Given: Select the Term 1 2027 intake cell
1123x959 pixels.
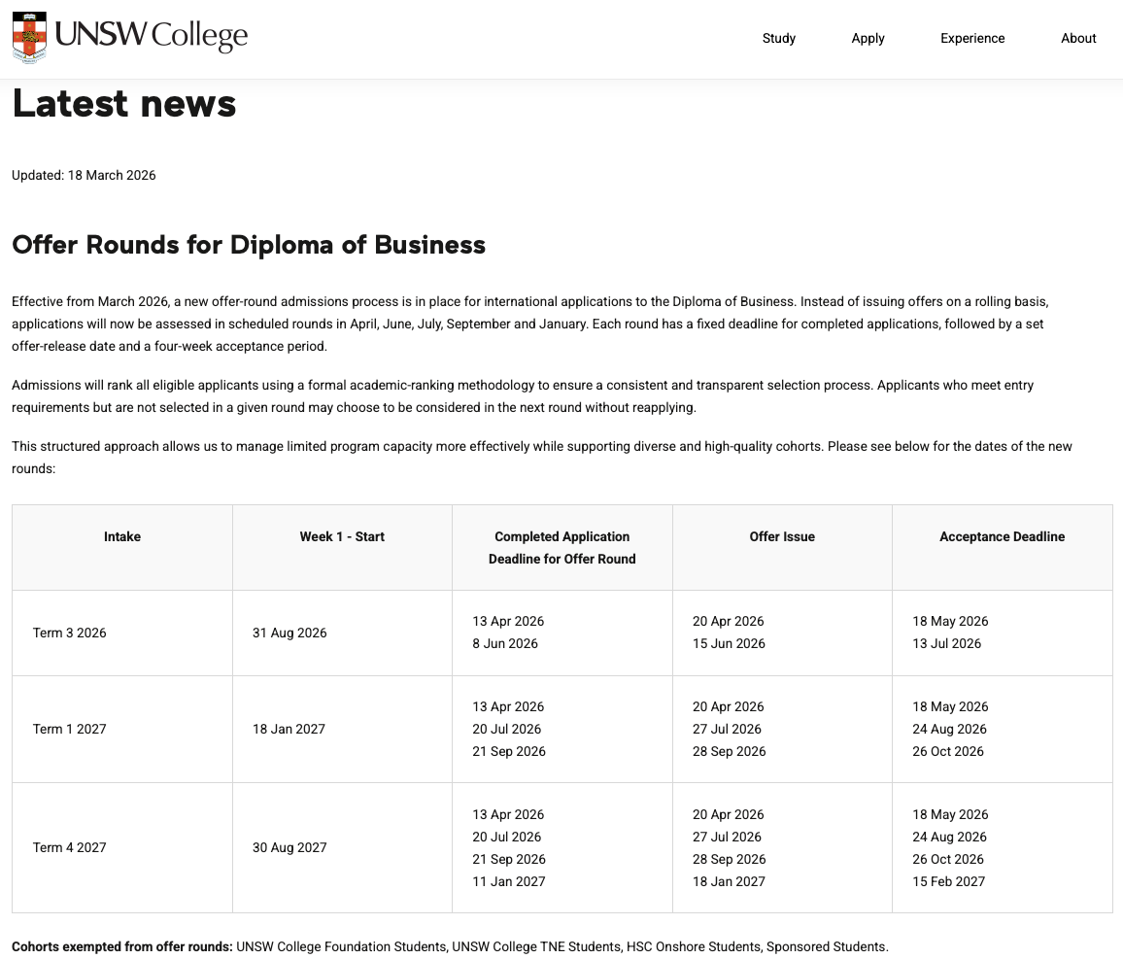Looking at the screenshot, I should [70, 729].
